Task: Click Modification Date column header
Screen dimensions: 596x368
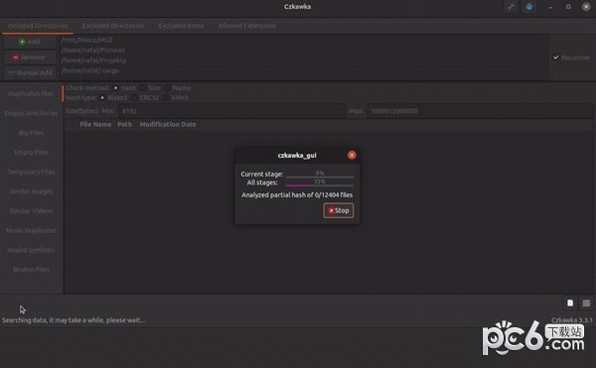Action: click(168, 124)
